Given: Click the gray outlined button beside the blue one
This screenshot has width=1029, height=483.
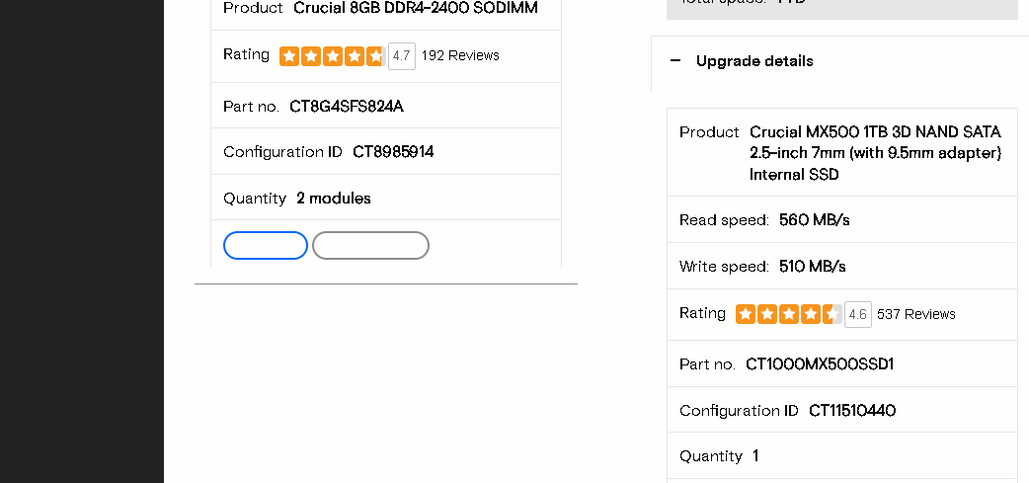Looking at the screenshot, I should point(370,245).
